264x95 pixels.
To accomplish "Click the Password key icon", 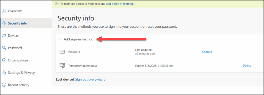I will [4, 48].
